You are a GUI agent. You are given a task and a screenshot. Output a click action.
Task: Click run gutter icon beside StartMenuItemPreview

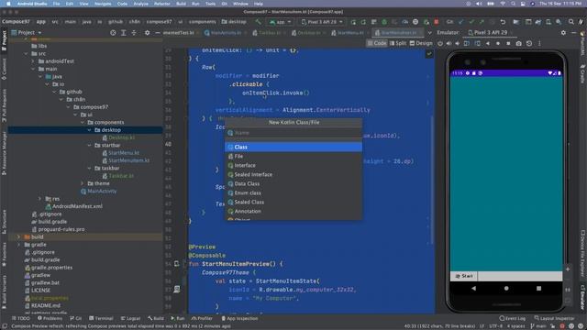177,264
